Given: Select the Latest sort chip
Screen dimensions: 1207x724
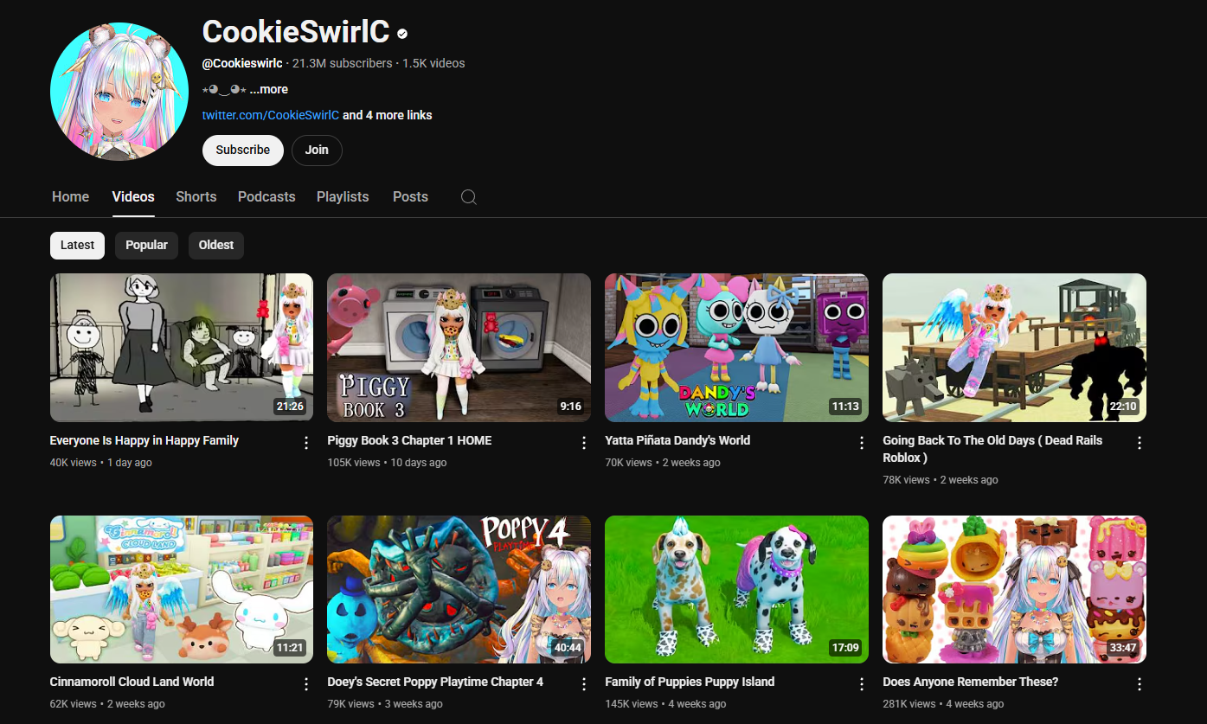Looking at the screenshot, I should [x=77, y=245].
